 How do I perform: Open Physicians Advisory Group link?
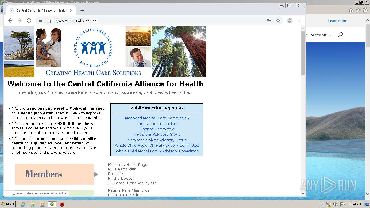[157, 134]
